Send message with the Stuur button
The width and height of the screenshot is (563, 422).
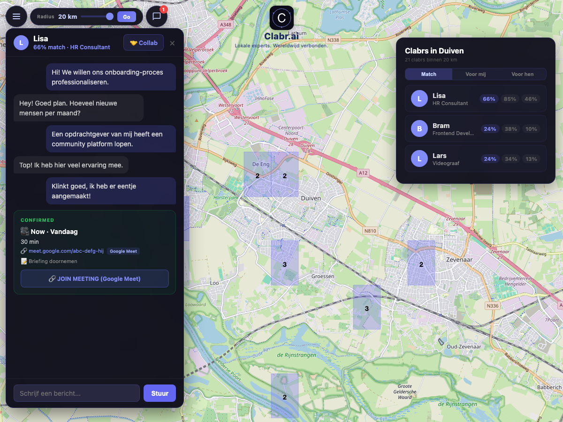[160, 393]
